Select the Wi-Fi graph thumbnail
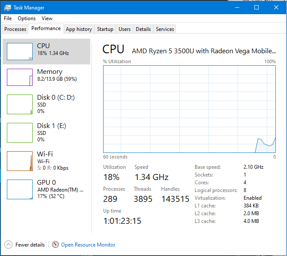This screenshot has width=287, height=256. (20, 161)
